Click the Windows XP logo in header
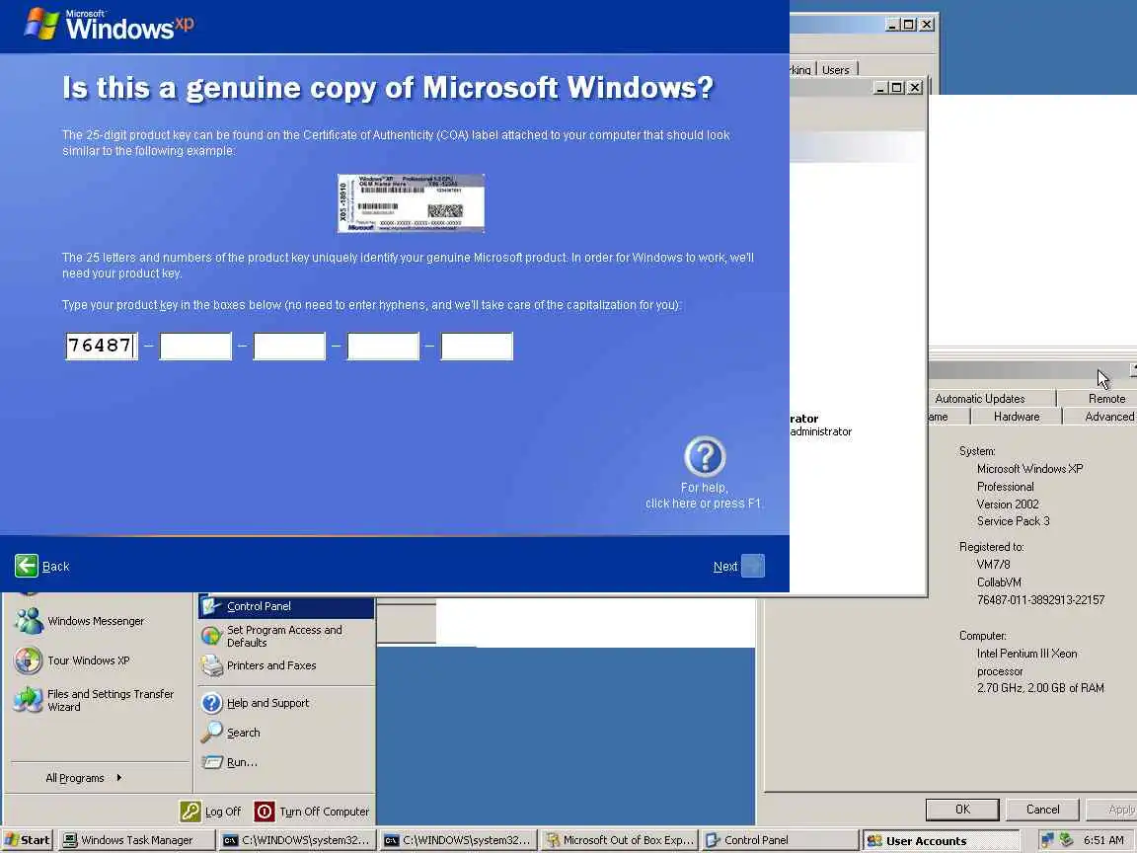Viewport: 1137px width, 853px height. pos(109,25)
